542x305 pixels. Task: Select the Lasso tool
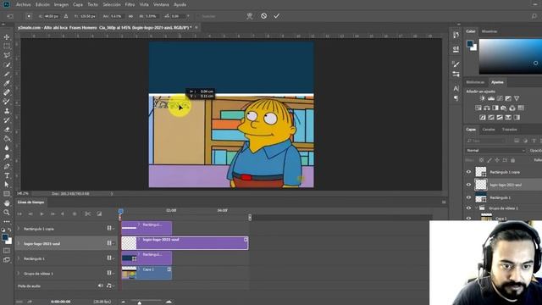click(7, 55)
